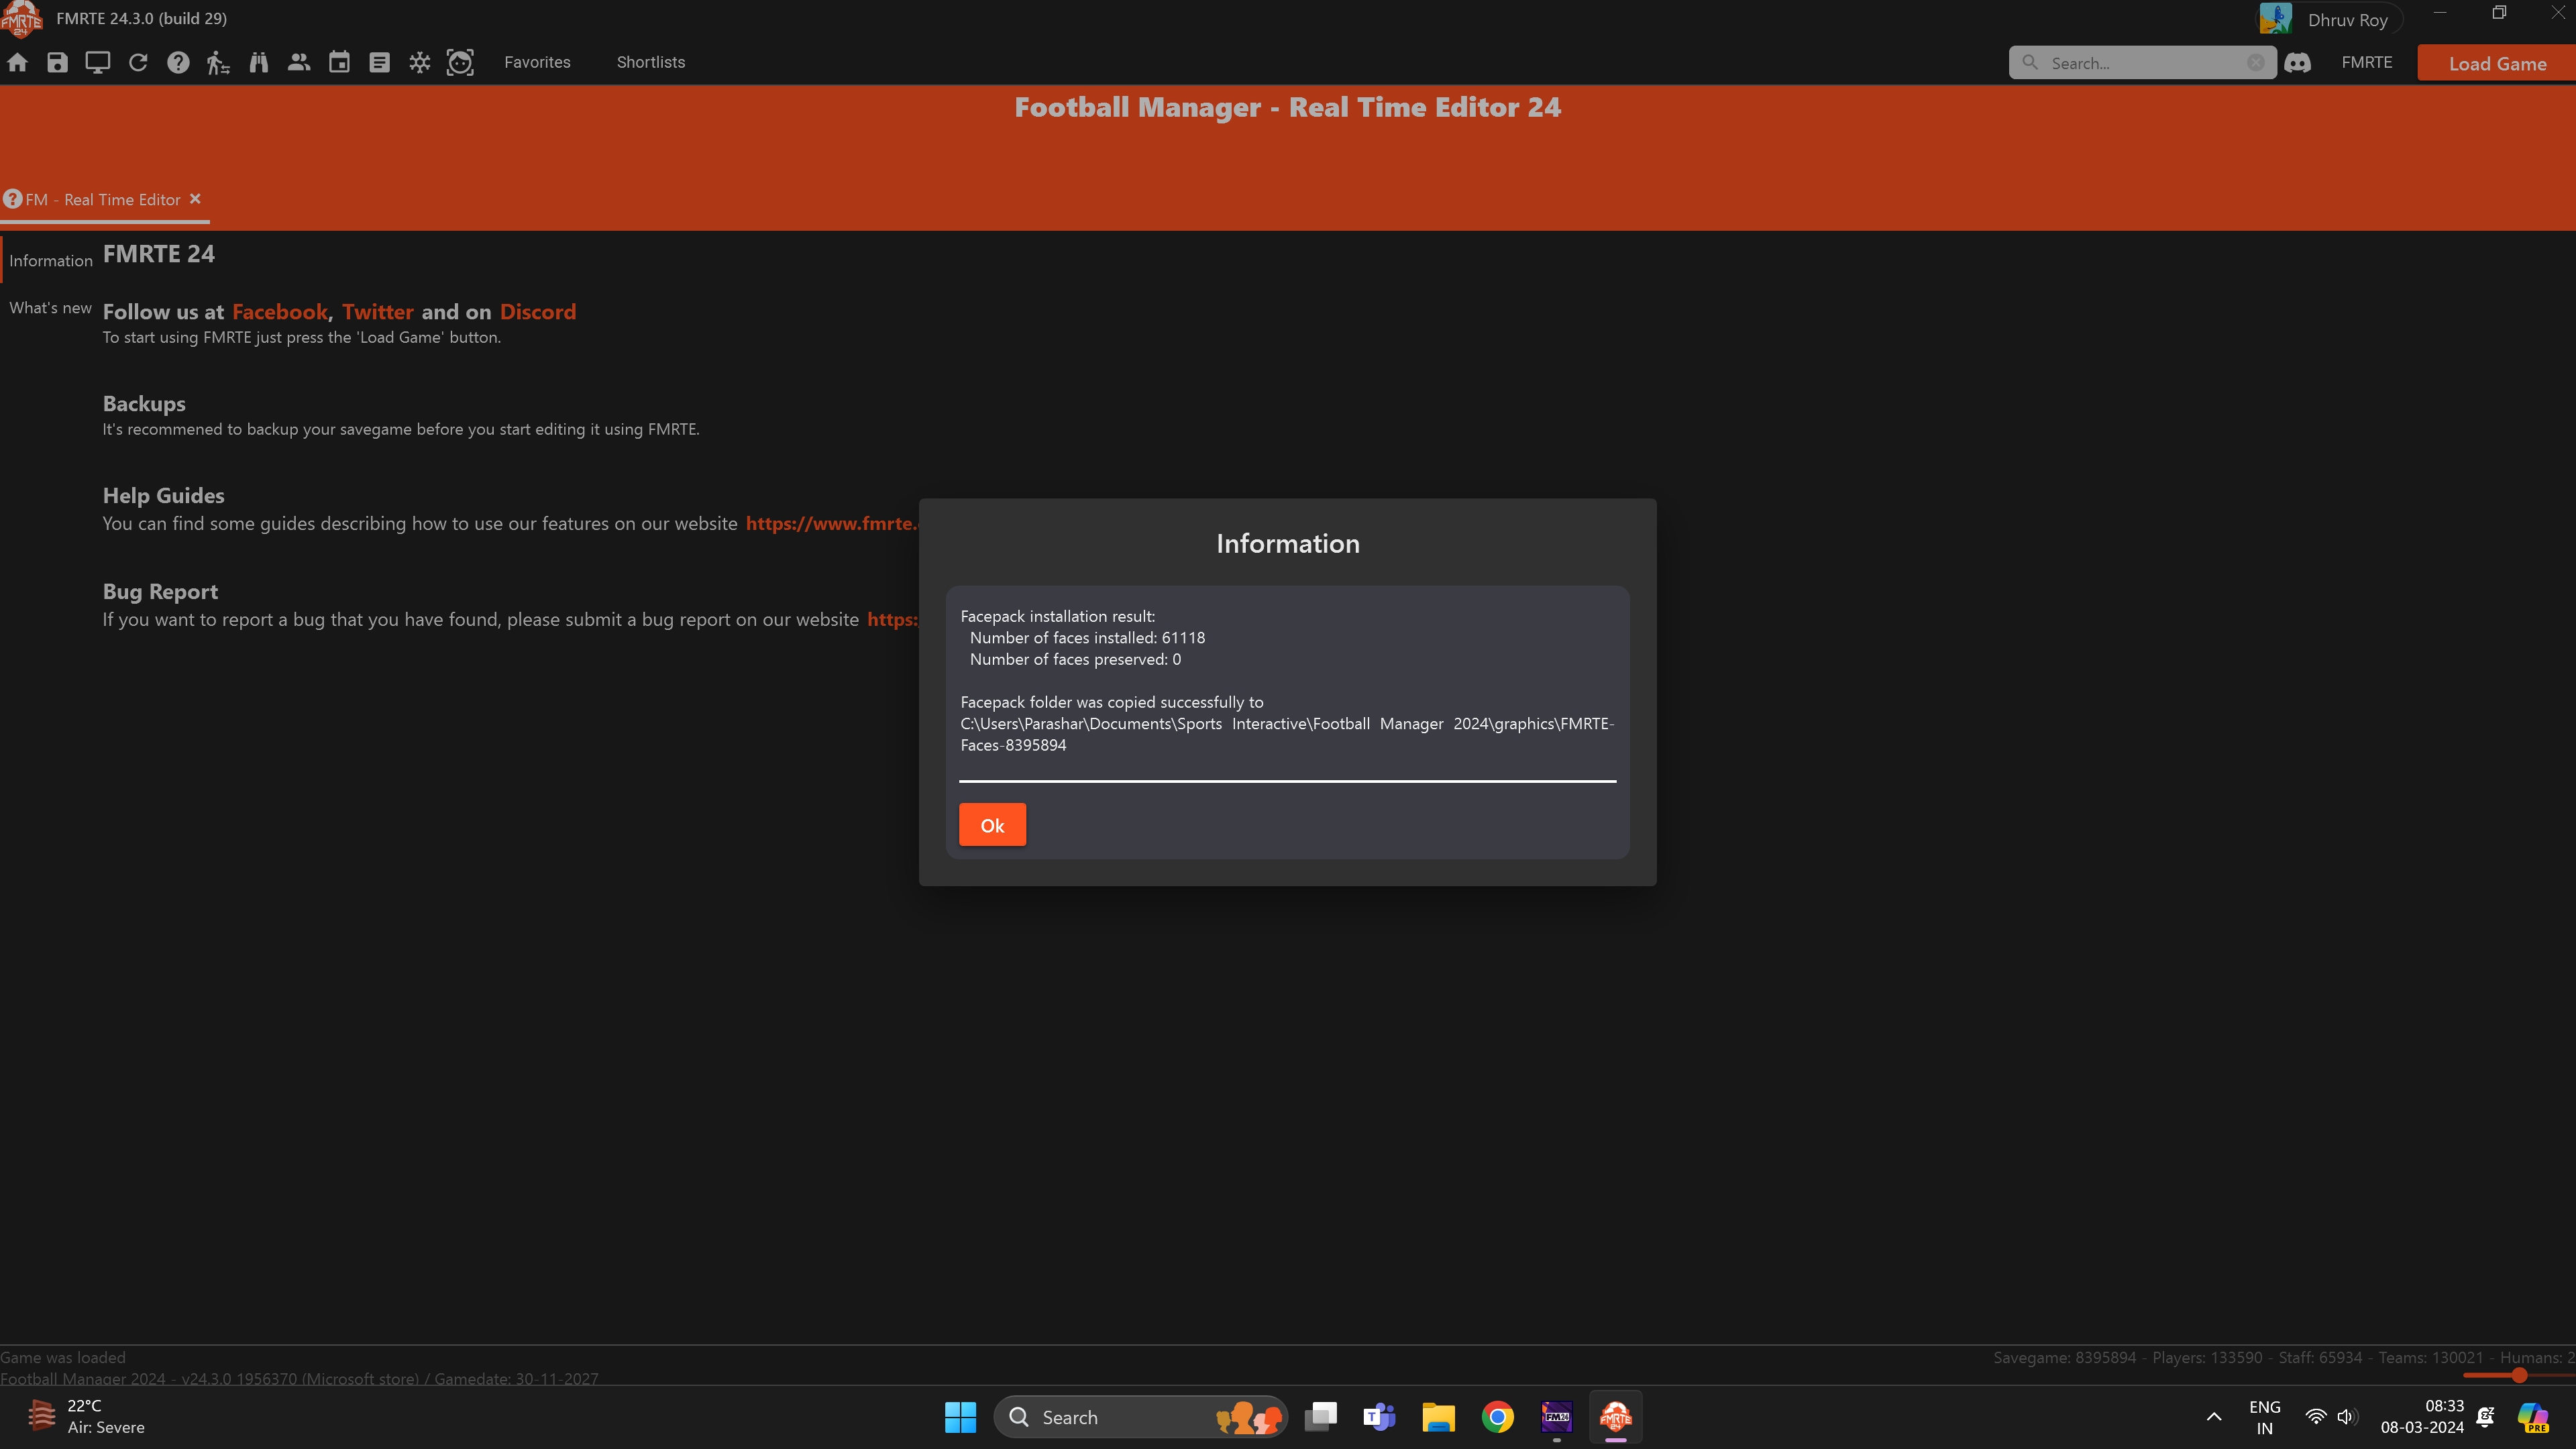The width and height of the screenshot is (2576, 1449).
Task: Go to the Home icon in the toolbar
Action: pos(17,62)
